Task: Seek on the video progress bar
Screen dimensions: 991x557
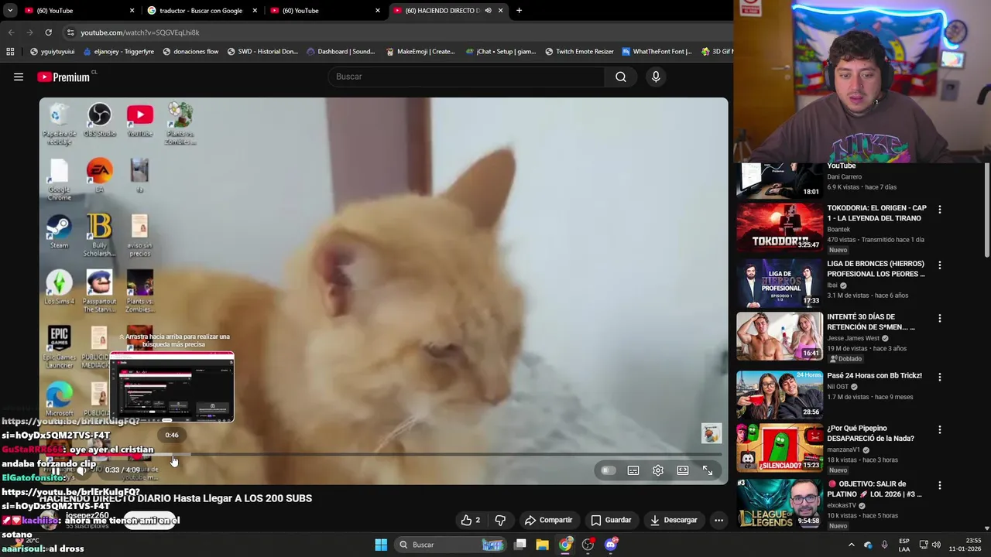Action: pos(384,454)
